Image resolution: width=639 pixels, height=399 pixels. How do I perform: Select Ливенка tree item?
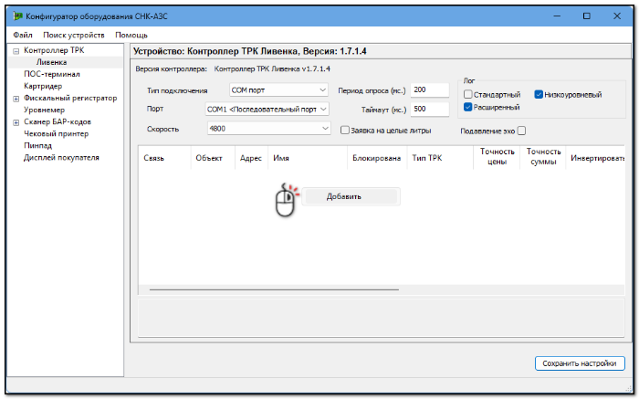click(51, 62)
